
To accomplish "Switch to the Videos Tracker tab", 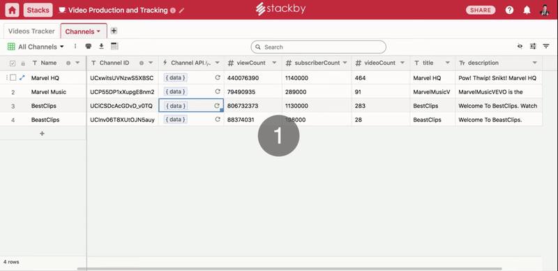I will click(31, 31).
